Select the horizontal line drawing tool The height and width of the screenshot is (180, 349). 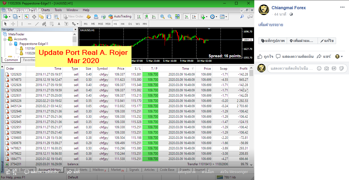[29, 24]
